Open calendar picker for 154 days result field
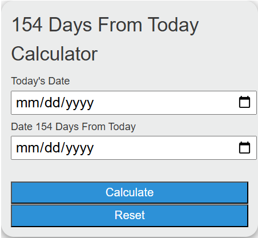Viewport: 258px width, 238px height. click(244, 147)
